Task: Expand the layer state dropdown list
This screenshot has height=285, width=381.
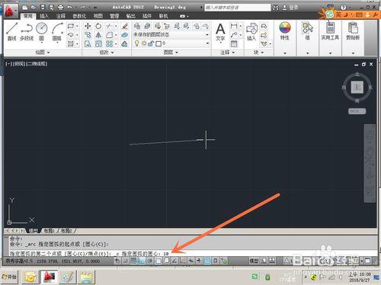Action: coord(207,35)
